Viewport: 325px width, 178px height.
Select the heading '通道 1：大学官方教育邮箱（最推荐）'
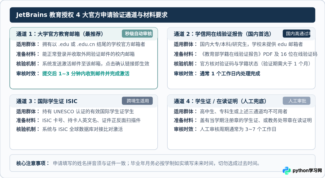pos(60,34)
